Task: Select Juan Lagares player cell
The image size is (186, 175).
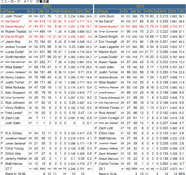Action: point(109,47)
